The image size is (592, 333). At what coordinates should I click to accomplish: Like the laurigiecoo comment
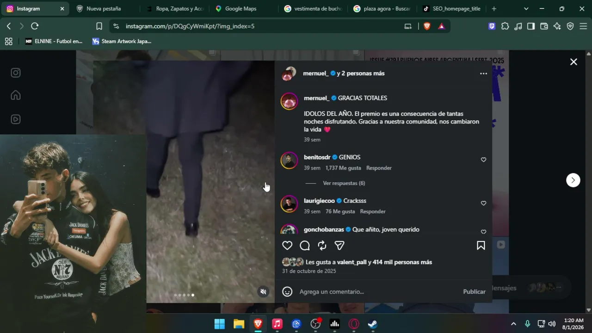click(483, 203)
